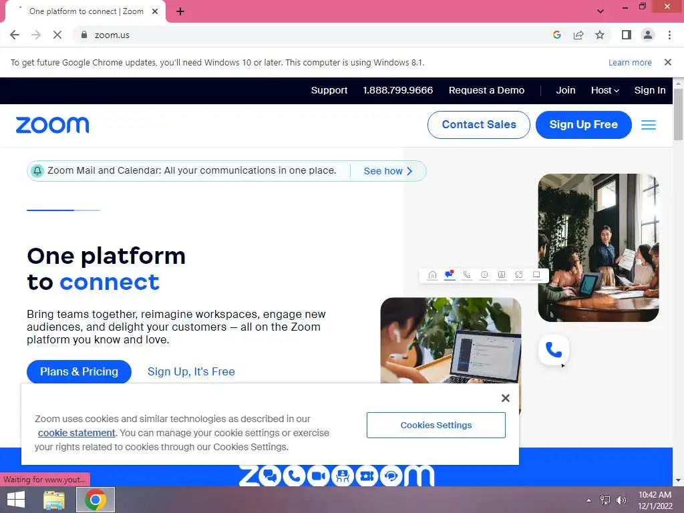Click the scrollbar down arrow

tap(679, 480)
